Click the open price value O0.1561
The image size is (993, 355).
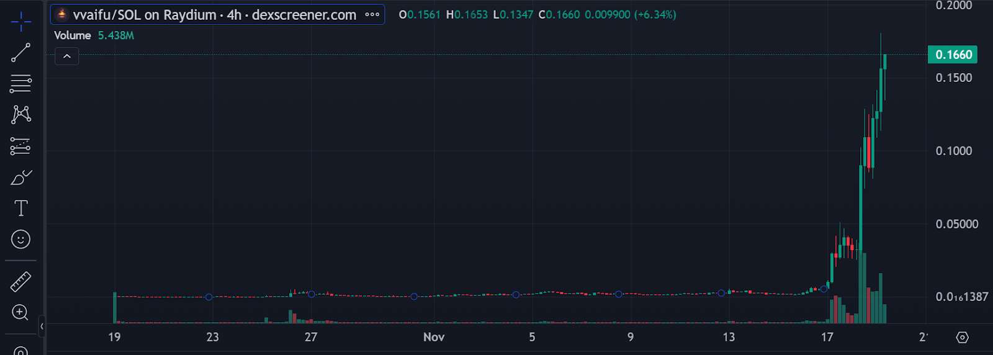click(x=420, y=14)
